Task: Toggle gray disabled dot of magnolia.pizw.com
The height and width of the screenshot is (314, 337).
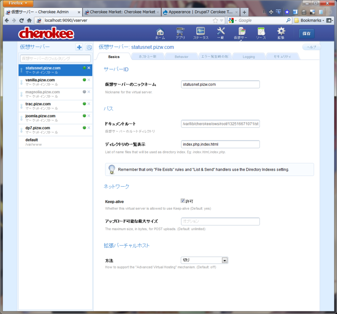Action: (84, 92)
